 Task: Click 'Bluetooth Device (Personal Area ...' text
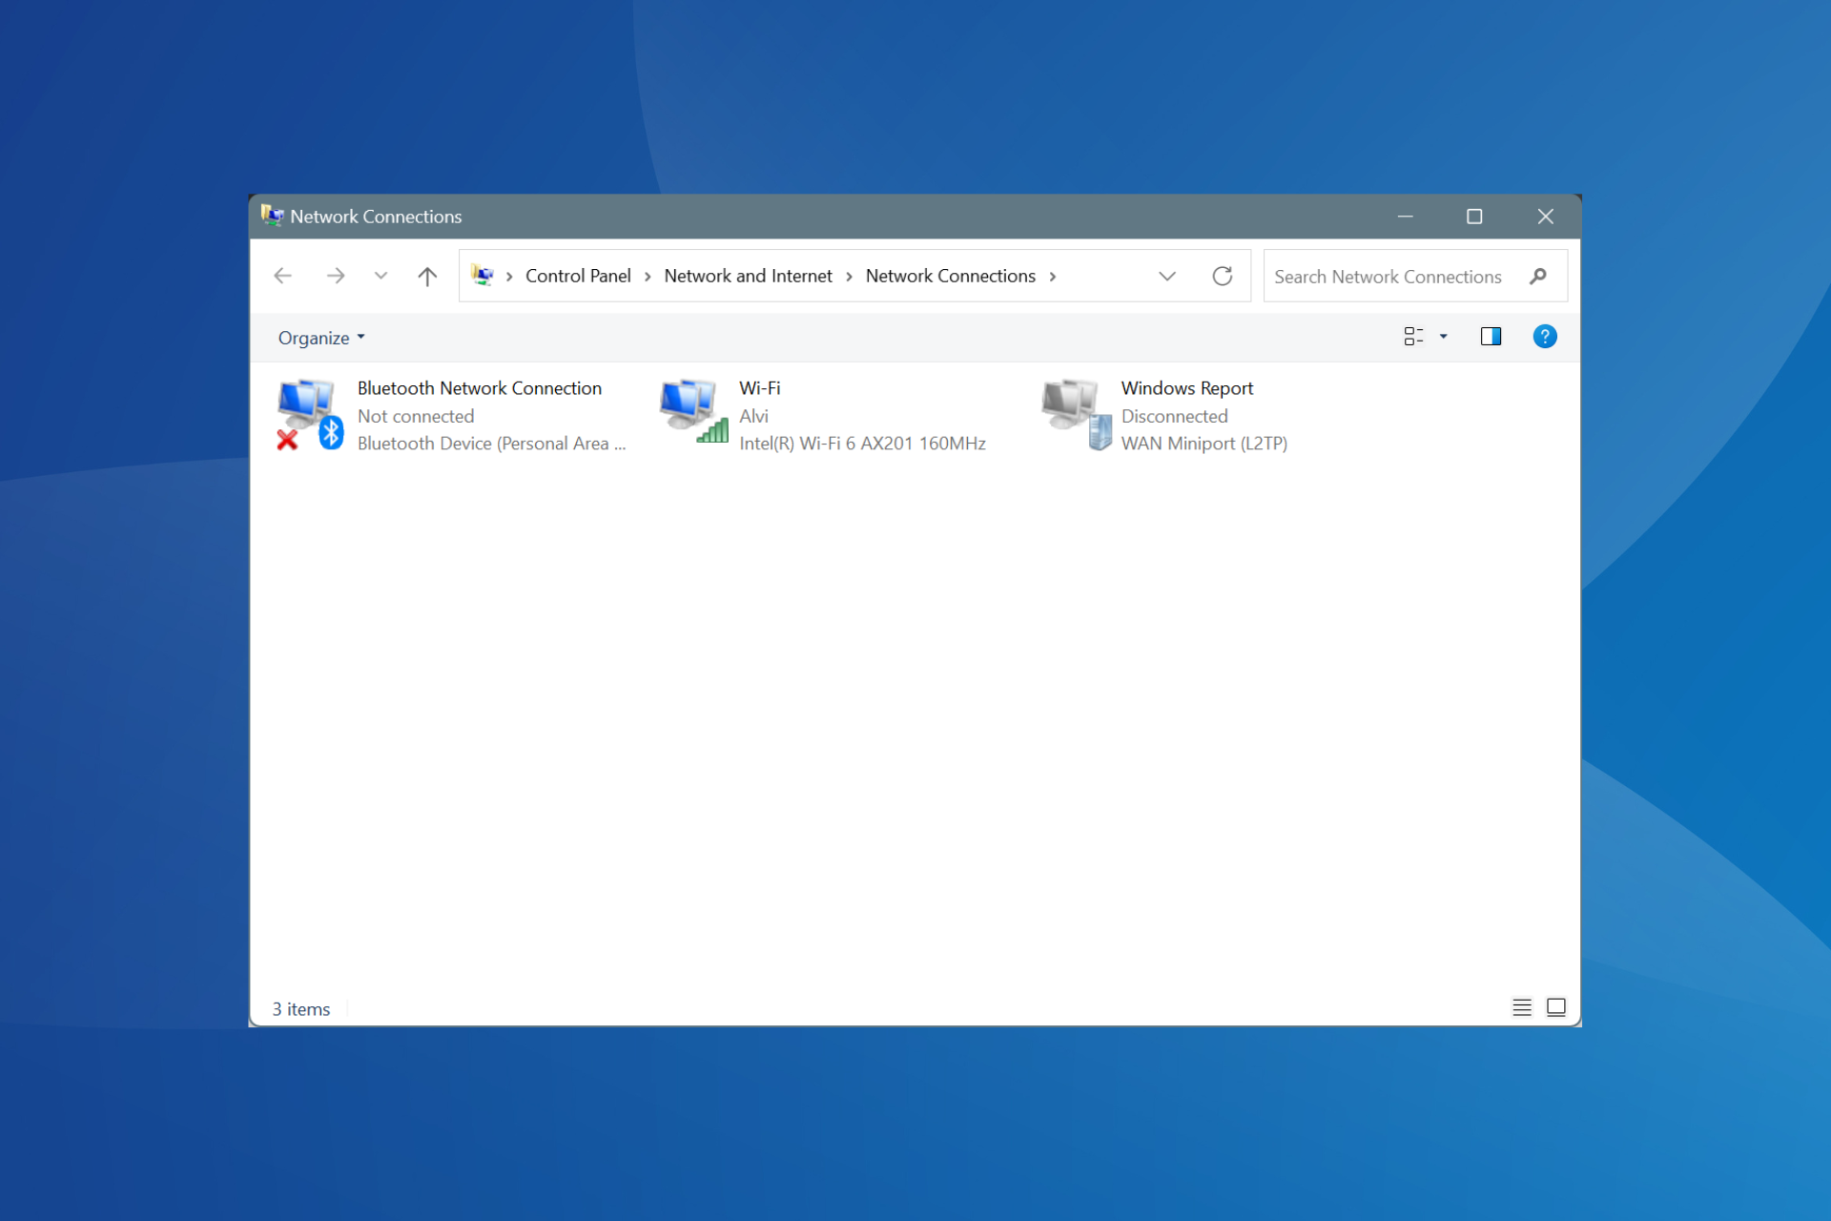tap(491, 444)
